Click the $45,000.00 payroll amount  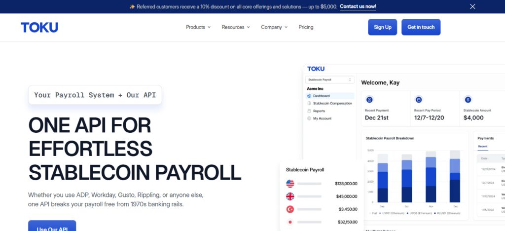(347, 196)
